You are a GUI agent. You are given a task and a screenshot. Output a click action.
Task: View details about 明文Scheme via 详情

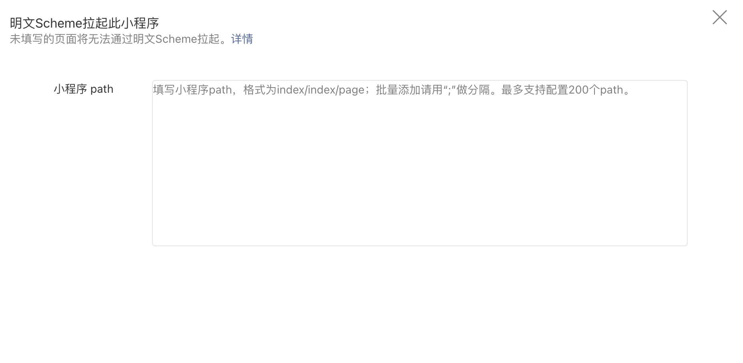pyautogui.click(x=242, y=39)
